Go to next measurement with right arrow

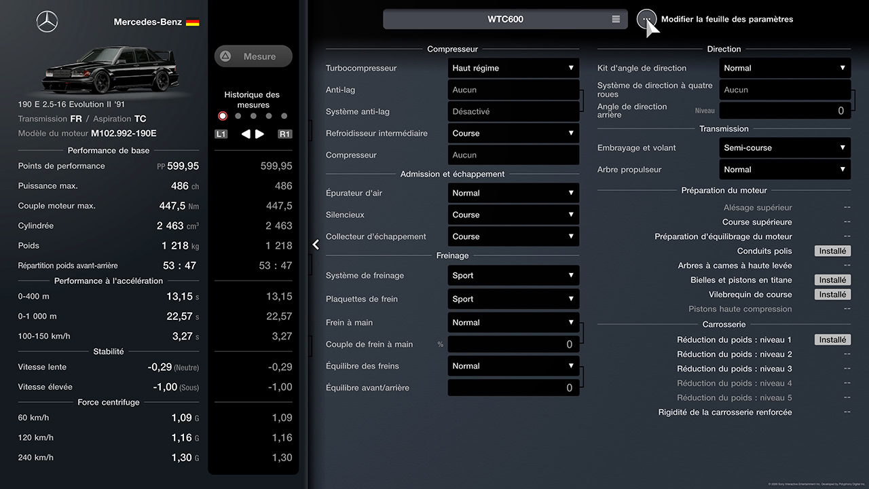click(259, 134)
